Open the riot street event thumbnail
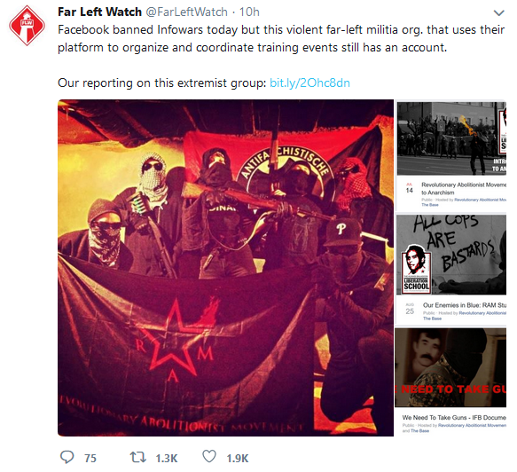Image resolution: width=517 pixels, height=472 pixels. tap(451, 138)
